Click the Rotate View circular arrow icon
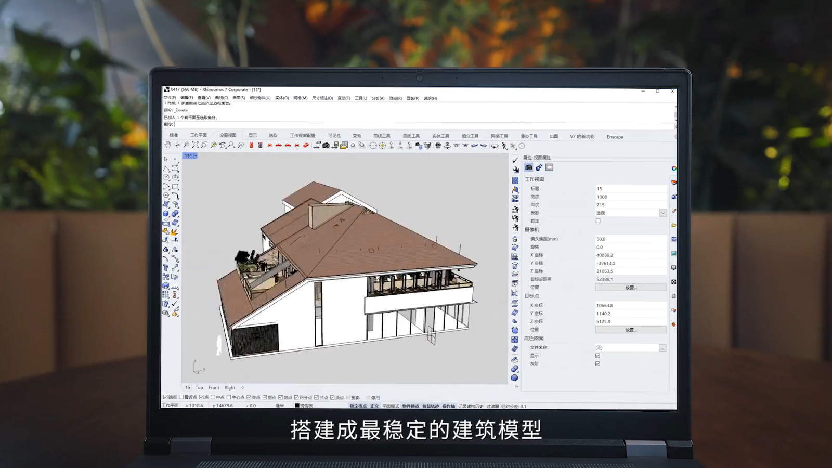Image resolution: width=832 pixels, height=468 pixels. [x=495, y=146]
